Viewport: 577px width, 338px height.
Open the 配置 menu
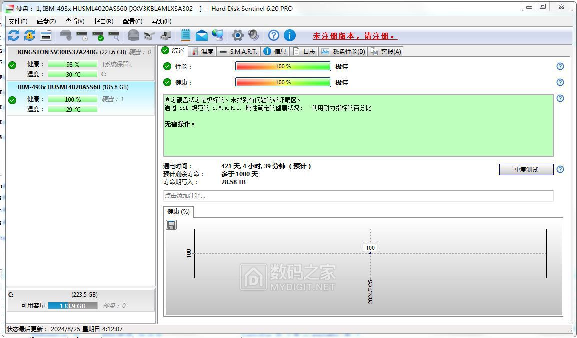pos(132,21)
